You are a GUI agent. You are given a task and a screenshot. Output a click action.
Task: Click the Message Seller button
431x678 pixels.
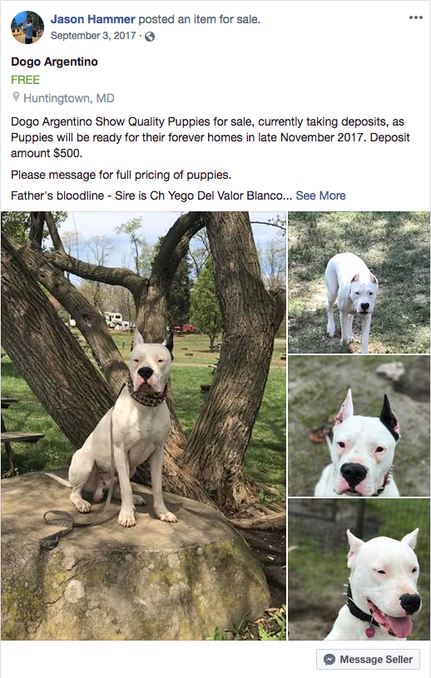[368, 660]
